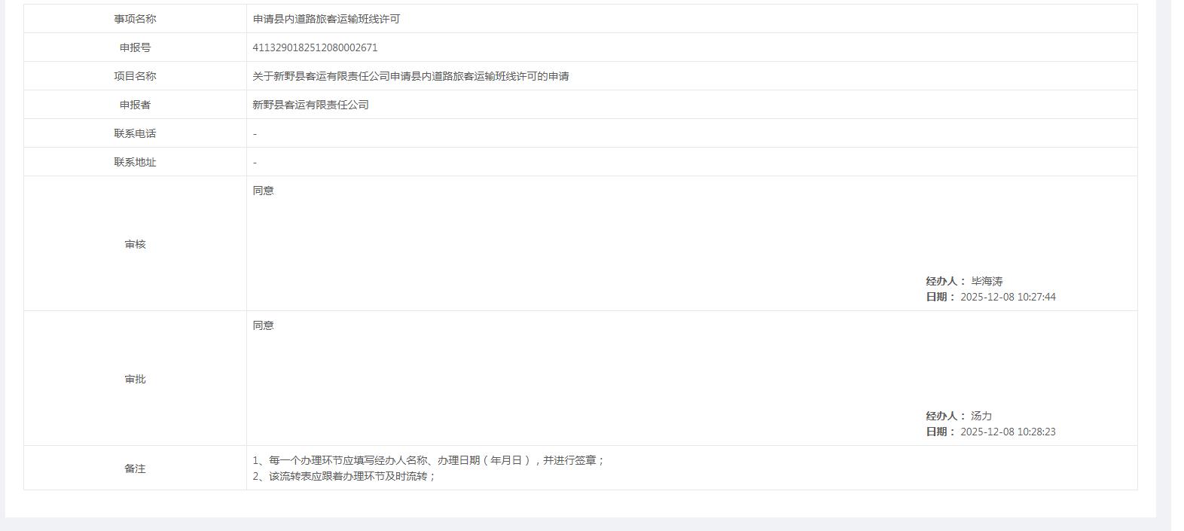Select the 申请县内道路旅客运输班线许可 value text
Screen dimensions: 1184x531
pos(326,19)
